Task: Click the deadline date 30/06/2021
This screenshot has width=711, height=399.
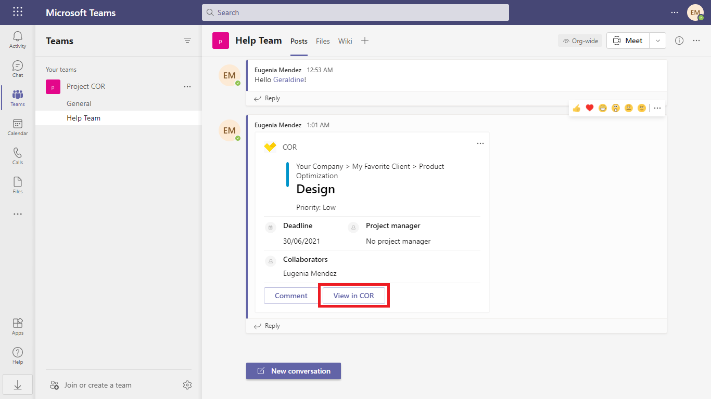Action: (x=301, y=241)
